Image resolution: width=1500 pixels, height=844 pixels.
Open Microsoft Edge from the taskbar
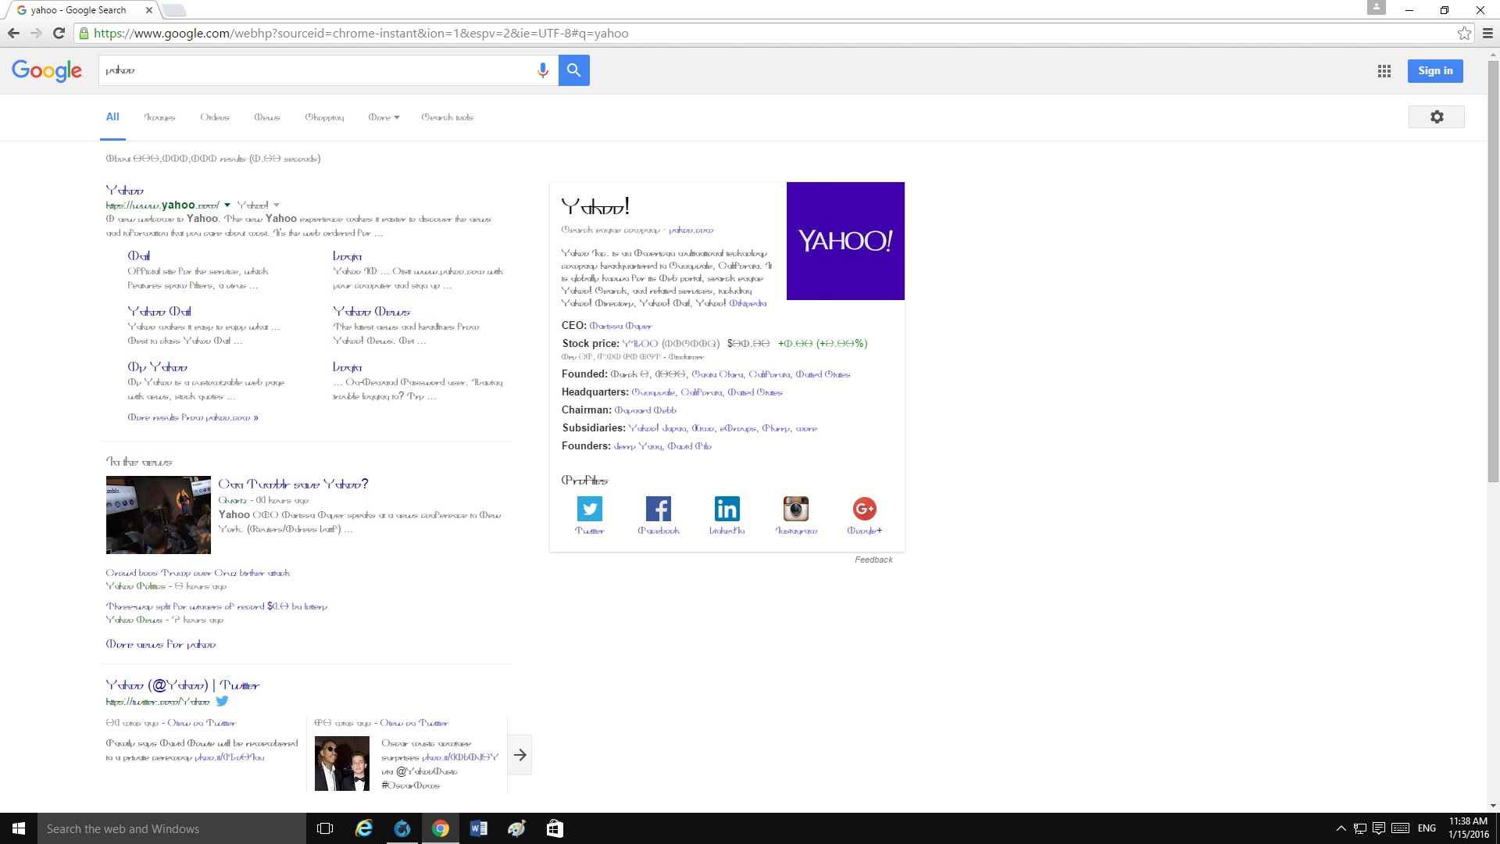(x=364, y=828)
